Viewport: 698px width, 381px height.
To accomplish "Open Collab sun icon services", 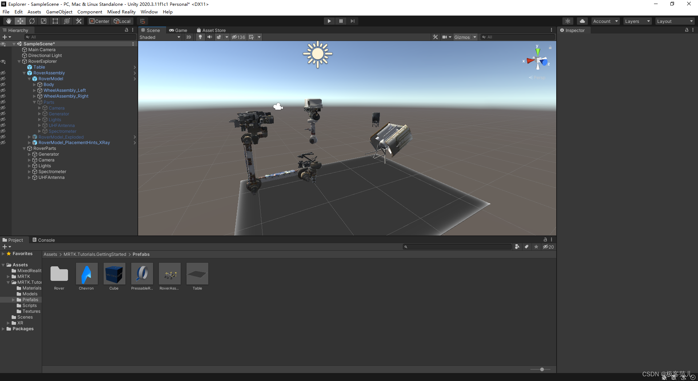I will point(568,21).
